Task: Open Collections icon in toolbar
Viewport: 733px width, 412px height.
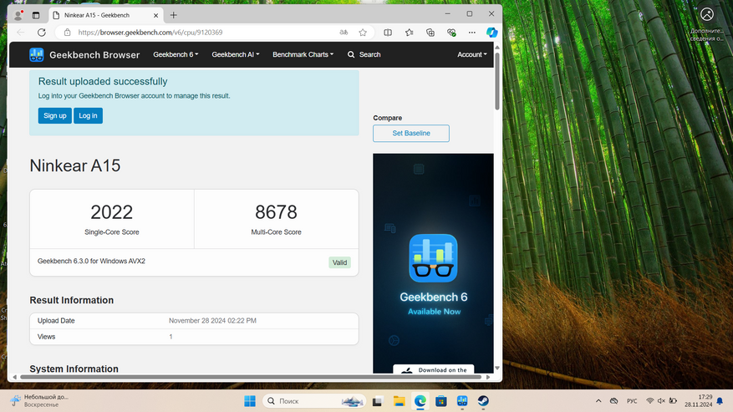Action: click(x=430, y=33)
